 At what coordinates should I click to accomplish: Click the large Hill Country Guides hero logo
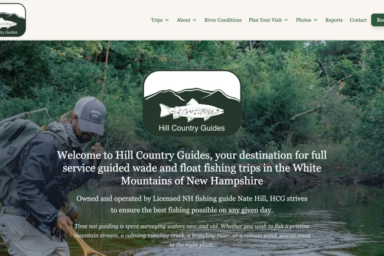[192, 103]
